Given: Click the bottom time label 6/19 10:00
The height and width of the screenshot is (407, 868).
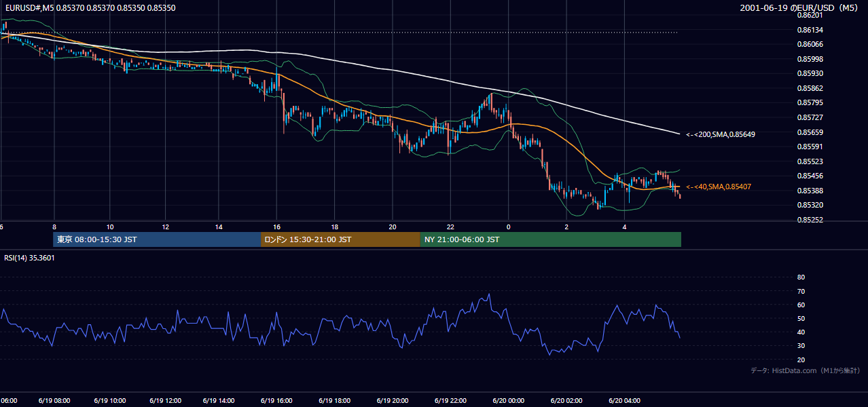Looking at the screenshot, I should pos(110,400).
